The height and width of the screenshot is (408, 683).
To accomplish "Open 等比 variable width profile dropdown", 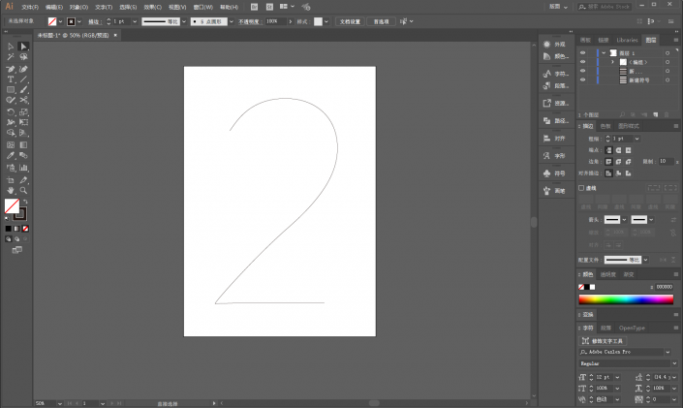I will click(184, 21).
